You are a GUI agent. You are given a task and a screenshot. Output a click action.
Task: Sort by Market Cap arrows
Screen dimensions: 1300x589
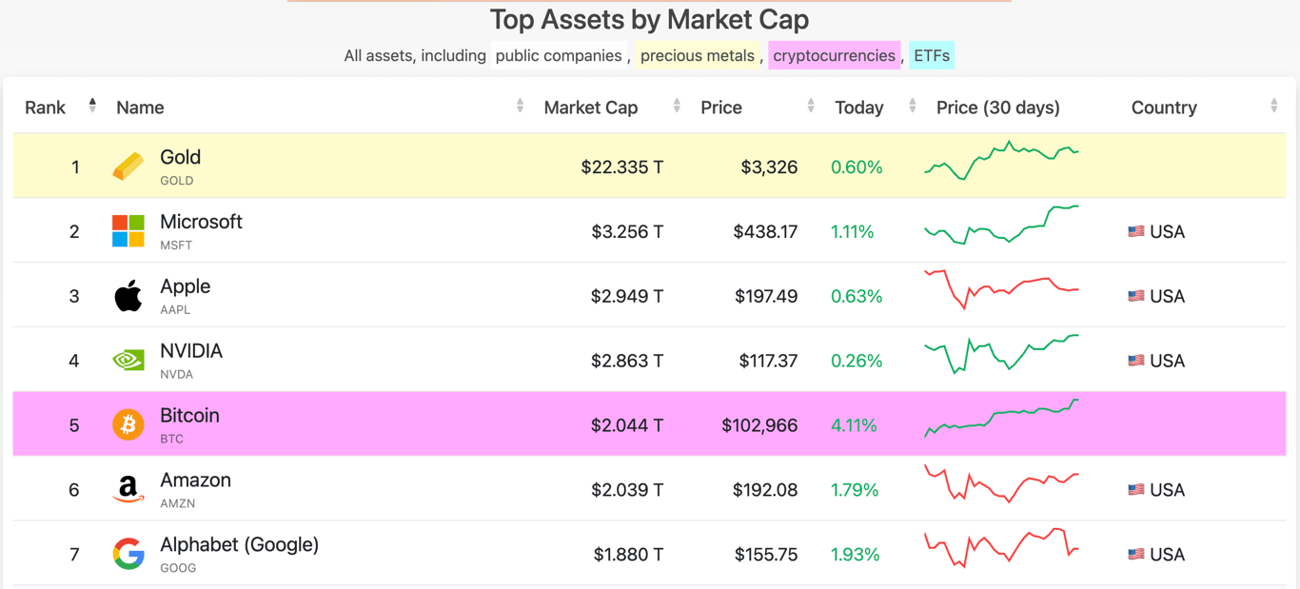tap(677, 107)
